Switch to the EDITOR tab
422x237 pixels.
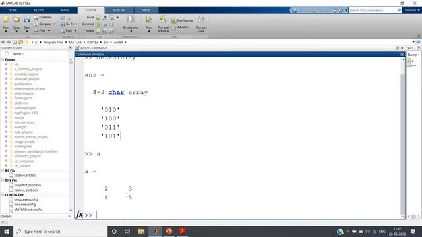point(91,11)
